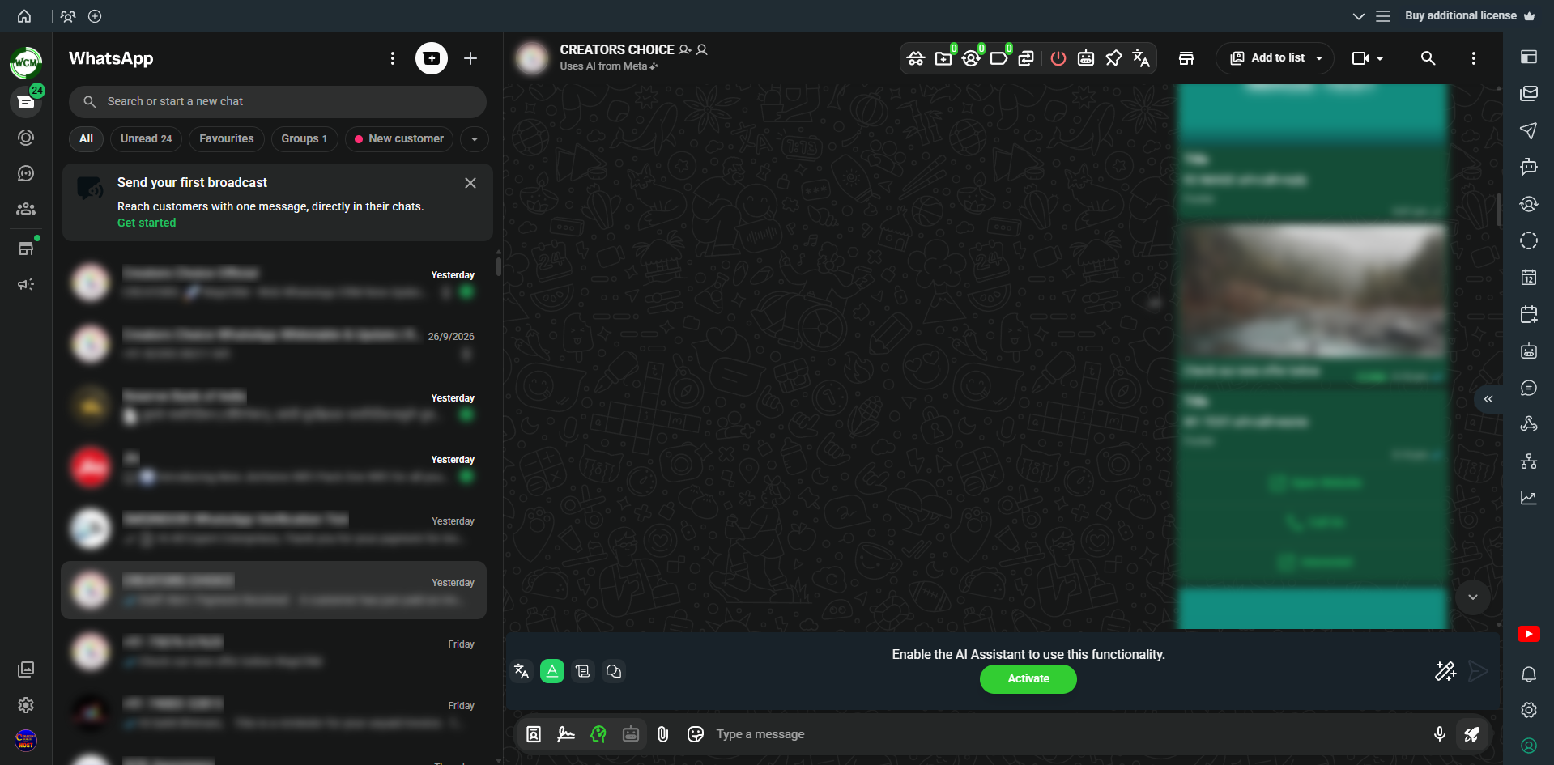
Task: Open the Communities icon in left sidebar
Action: tap(26, 209)
